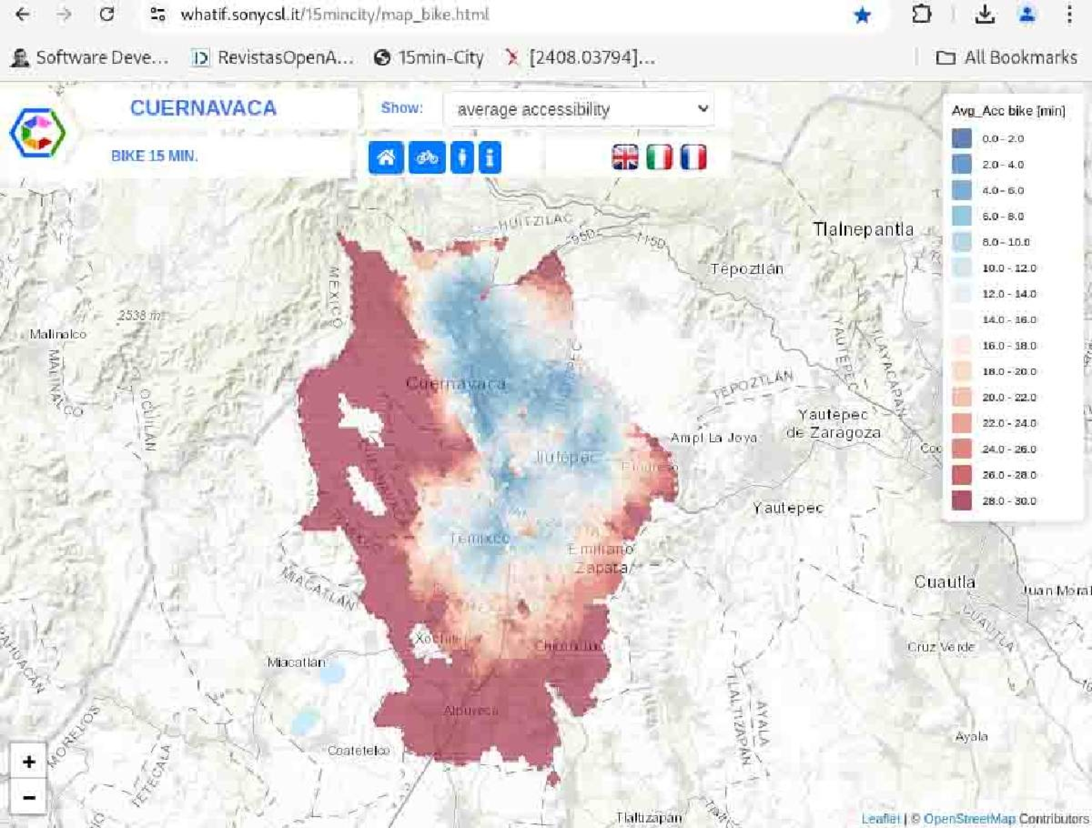Switch language to English flag
The height and width of the screenshot is (828, 1092).
(624, 157)
